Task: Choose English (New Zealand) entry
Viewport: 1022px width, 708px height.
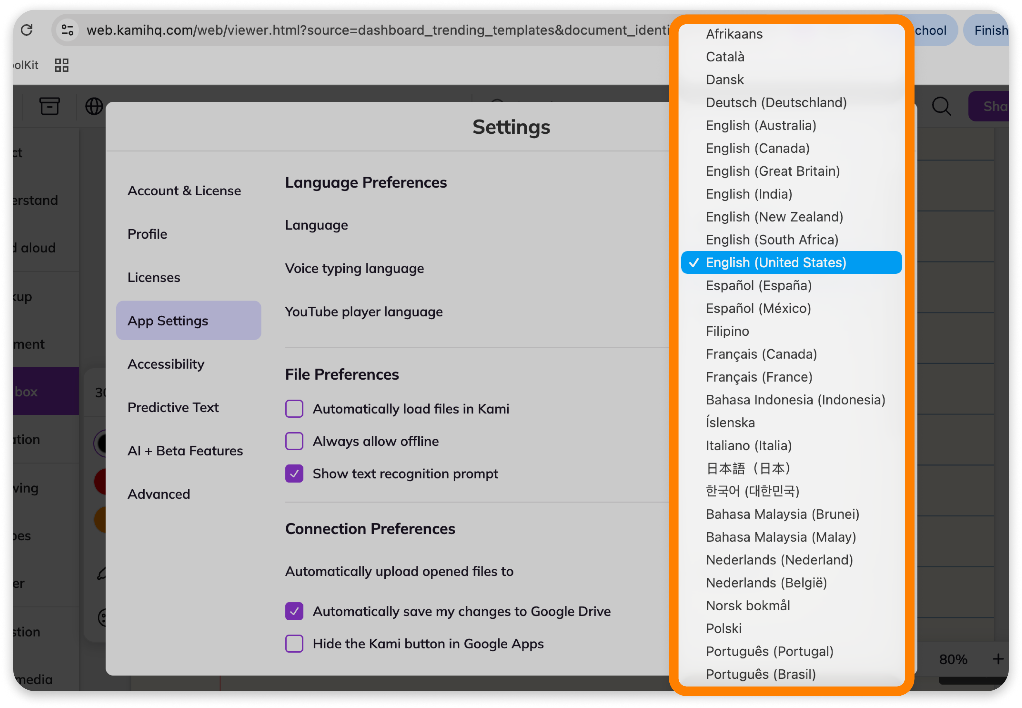Action: point(791,217)
